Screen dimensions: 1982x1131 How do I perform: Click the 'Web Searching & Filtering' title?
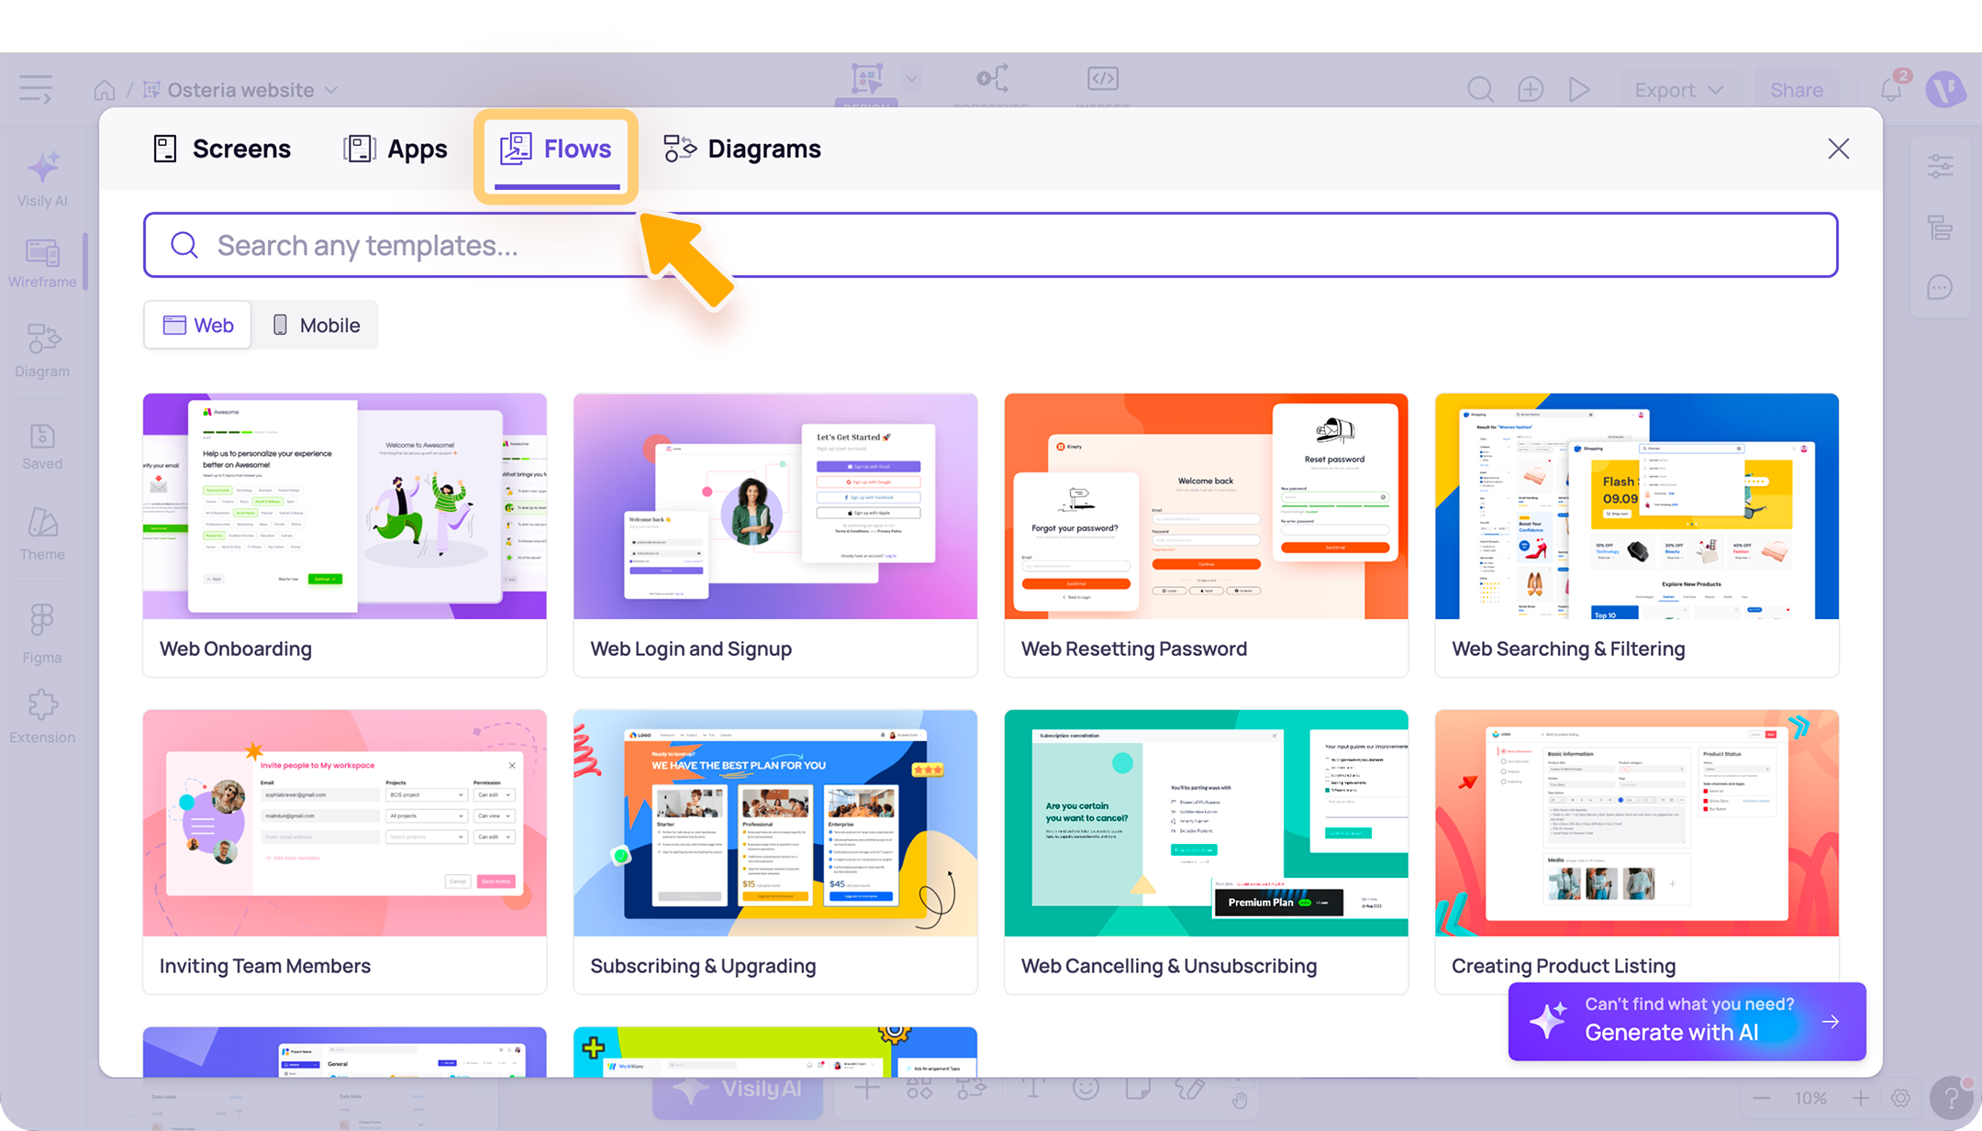1568,649
